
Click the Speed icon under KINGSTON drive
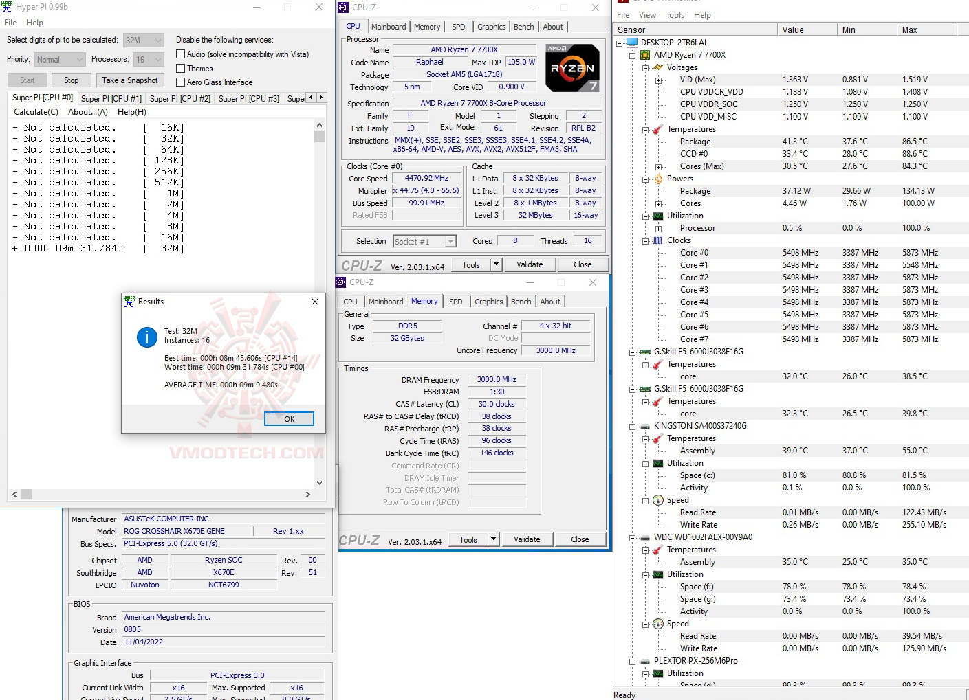click(659, 500)
